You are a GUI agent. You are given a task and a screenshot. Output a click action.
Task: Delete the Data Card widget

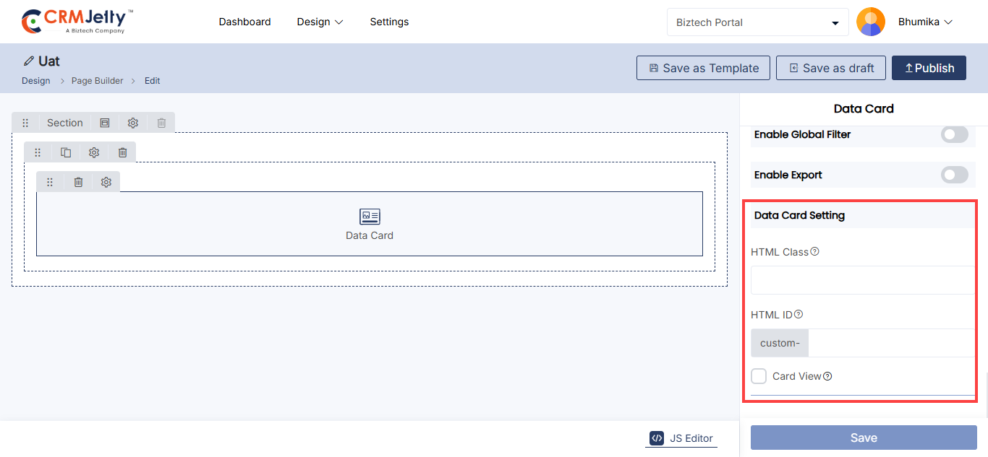78,182
